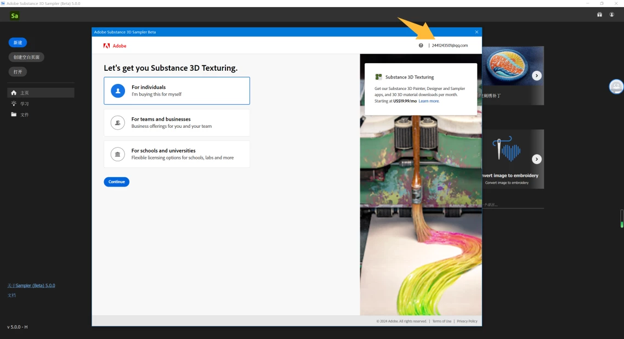Restore the main application window
The height and width of the screenshot is (339, 624).
click(x=602, y=3)
